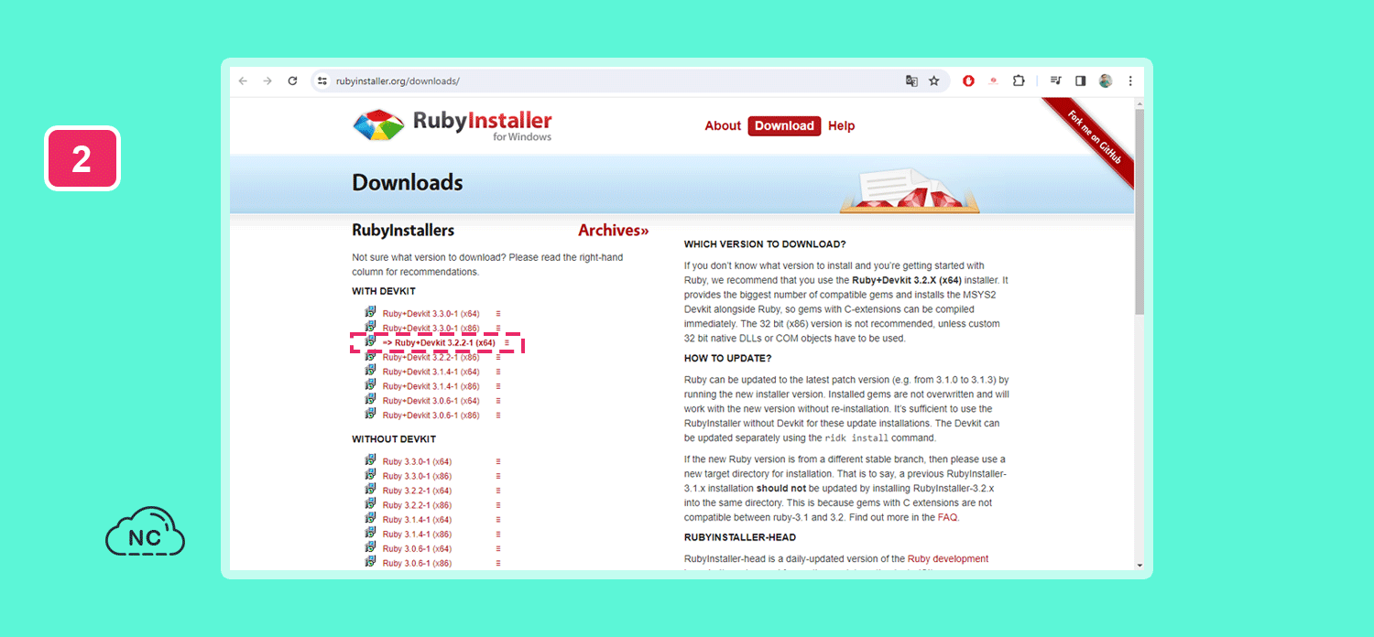The width and height of the screenshot is (1374, 637).
Task: Download Ruby 3.2.2-1 (x64) without Devkit
Action: tap(417, 491)
